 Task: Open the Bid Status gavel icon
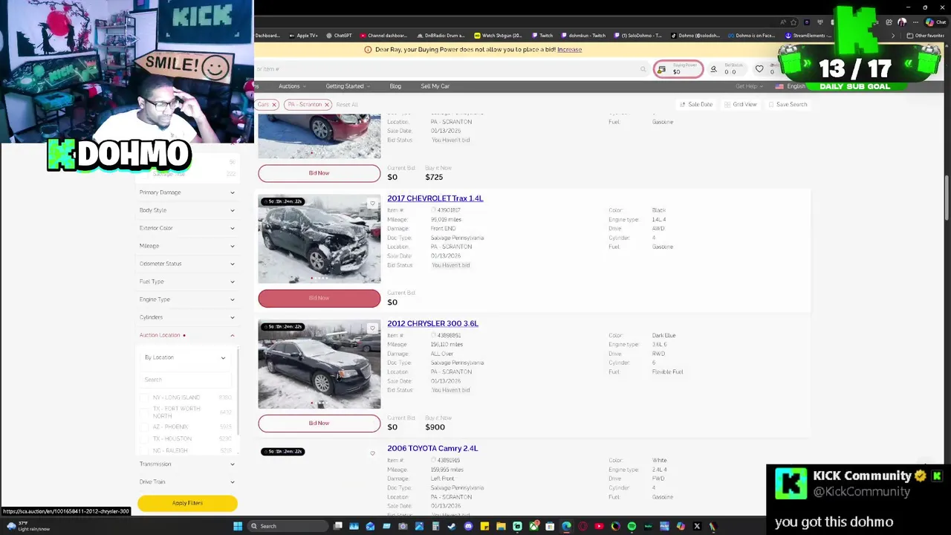click(713, 69)
